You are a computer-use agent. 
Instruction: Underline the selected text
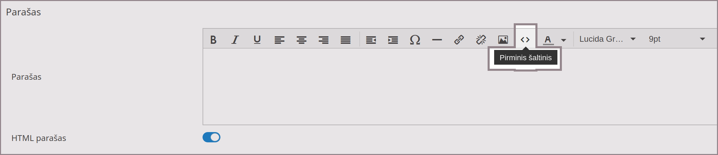pos(257,40)
